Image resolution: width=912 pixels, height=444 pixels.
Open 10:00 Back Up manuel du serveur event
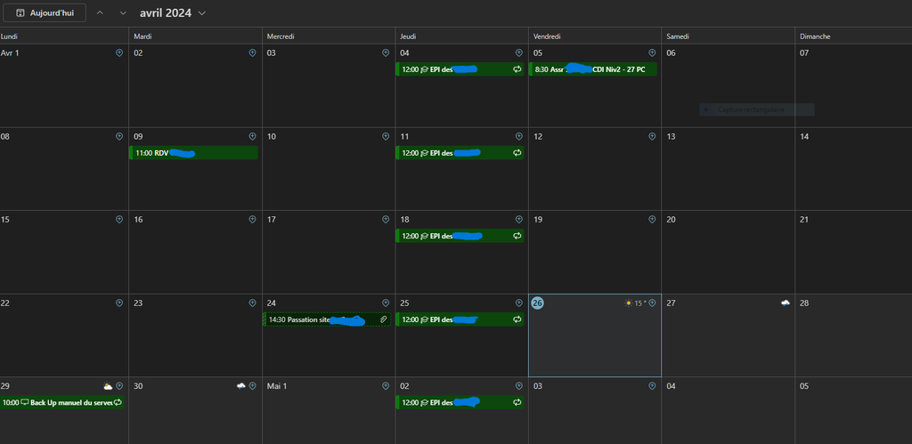click(58, 402)
